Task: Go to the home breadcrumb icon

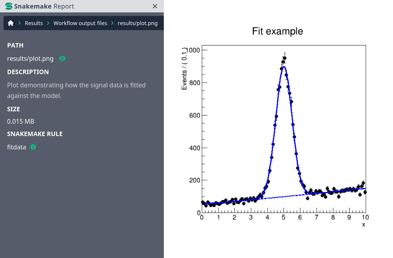Action: click(x=11, y=23)
